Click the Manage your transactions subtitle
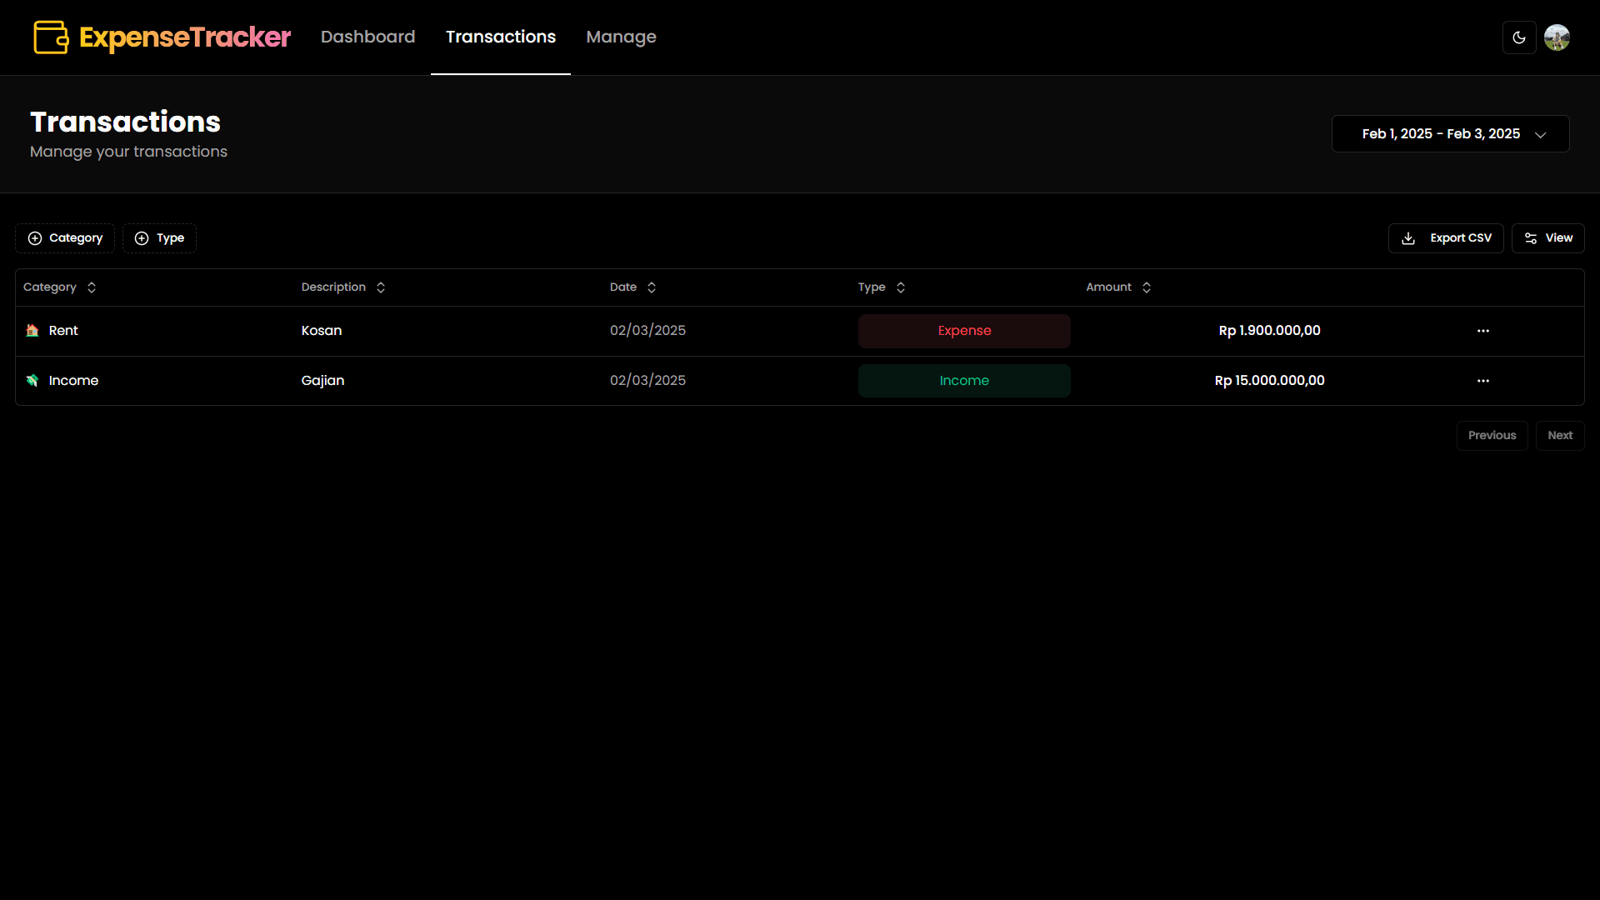Viewport: 1600px width, 900px height. click(x=128, y=152)
